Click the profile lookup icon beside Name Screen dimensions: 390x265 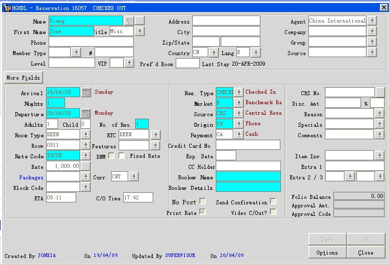[x=129, y=21]
